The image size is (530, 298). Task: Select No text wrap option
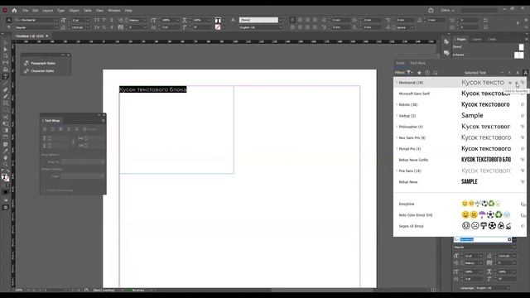point(45,129)
